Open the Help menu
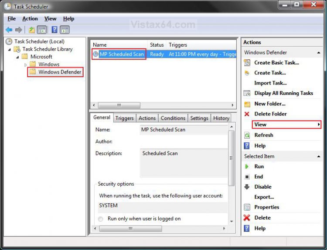Image resolution: width=327 pixels, height=250 pixels. pyautogui.click(x=68, y=19)
